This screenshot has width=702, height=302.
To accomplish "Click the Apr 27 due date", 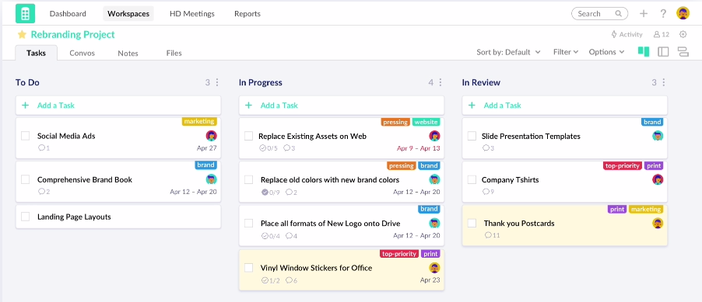I will point(207,148).
